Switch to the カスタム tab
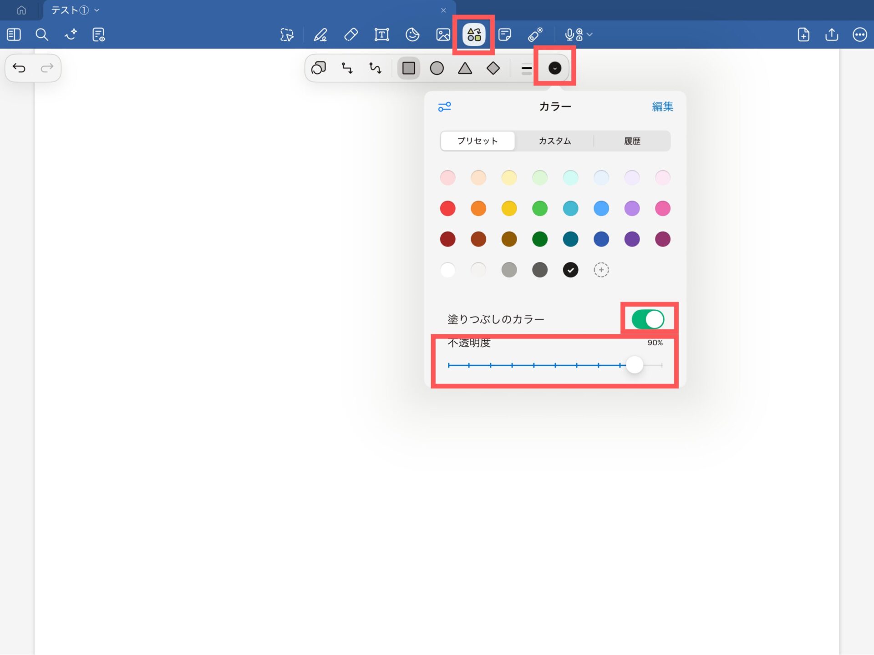Viewport: 874px width, 655px height. tap(554, 141)
